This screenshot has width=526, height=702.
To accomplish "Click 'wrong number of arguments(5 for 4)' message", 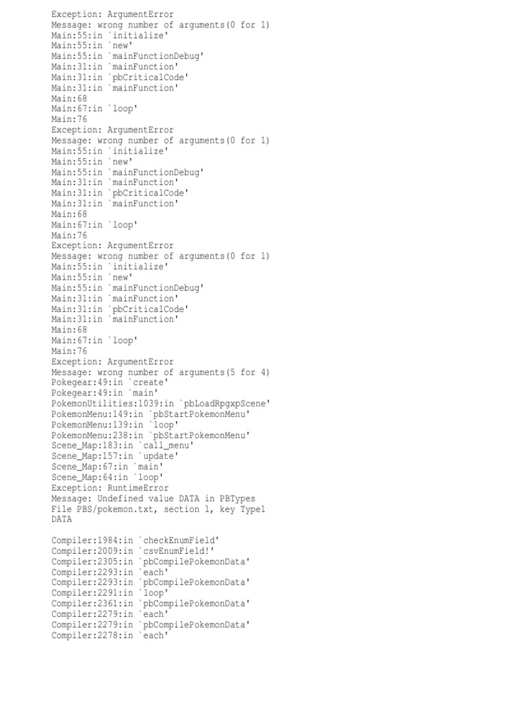I will (x=184, y=372).
